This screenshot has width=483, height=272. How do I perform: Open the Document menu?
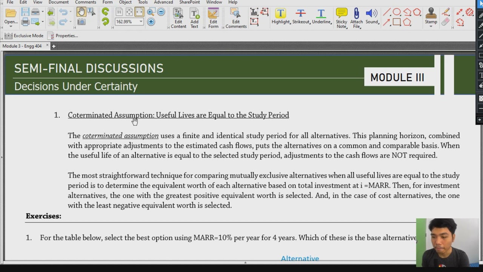coord(58,2)
